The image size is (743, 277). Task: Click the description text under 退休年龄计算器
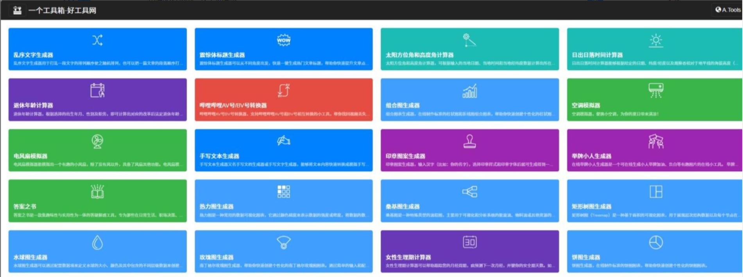click(x=98, y=114)
